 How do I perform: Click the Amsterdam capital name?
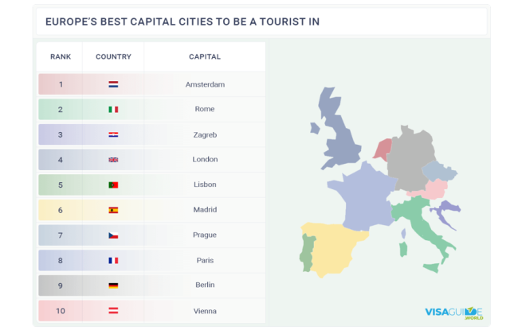click(205, 84)
